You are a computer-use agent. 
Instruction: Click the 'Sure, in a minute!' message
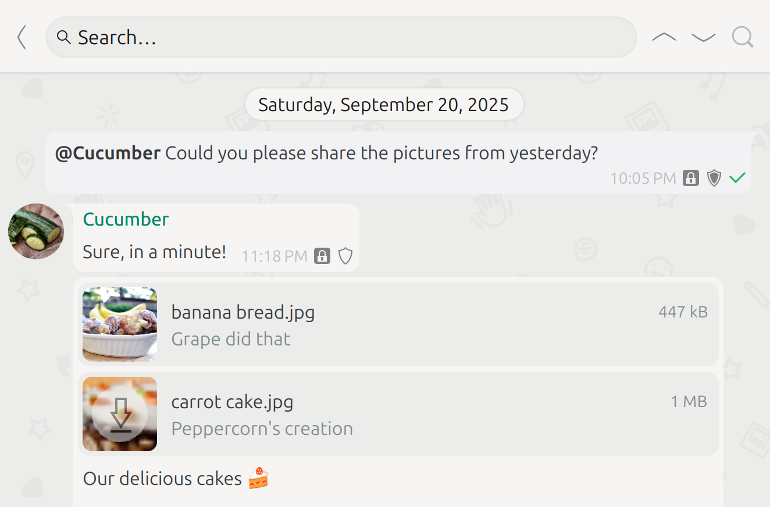pos(154,252)
